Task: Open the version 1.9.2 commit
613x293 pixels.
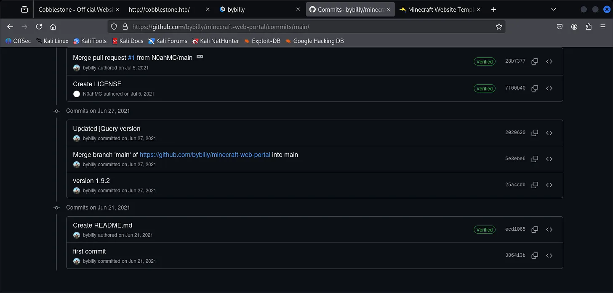Action: (x=91, y=181)
